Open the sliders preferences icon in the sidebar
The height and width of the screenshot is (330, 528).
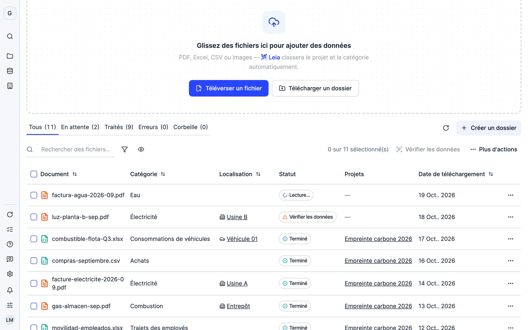tap(10, 305)
